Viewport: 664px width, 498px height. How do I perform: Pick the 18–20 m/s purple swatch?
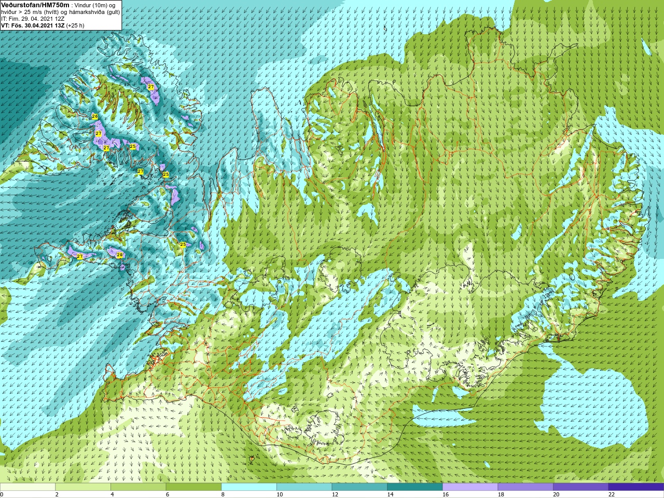tap(525, 487)
